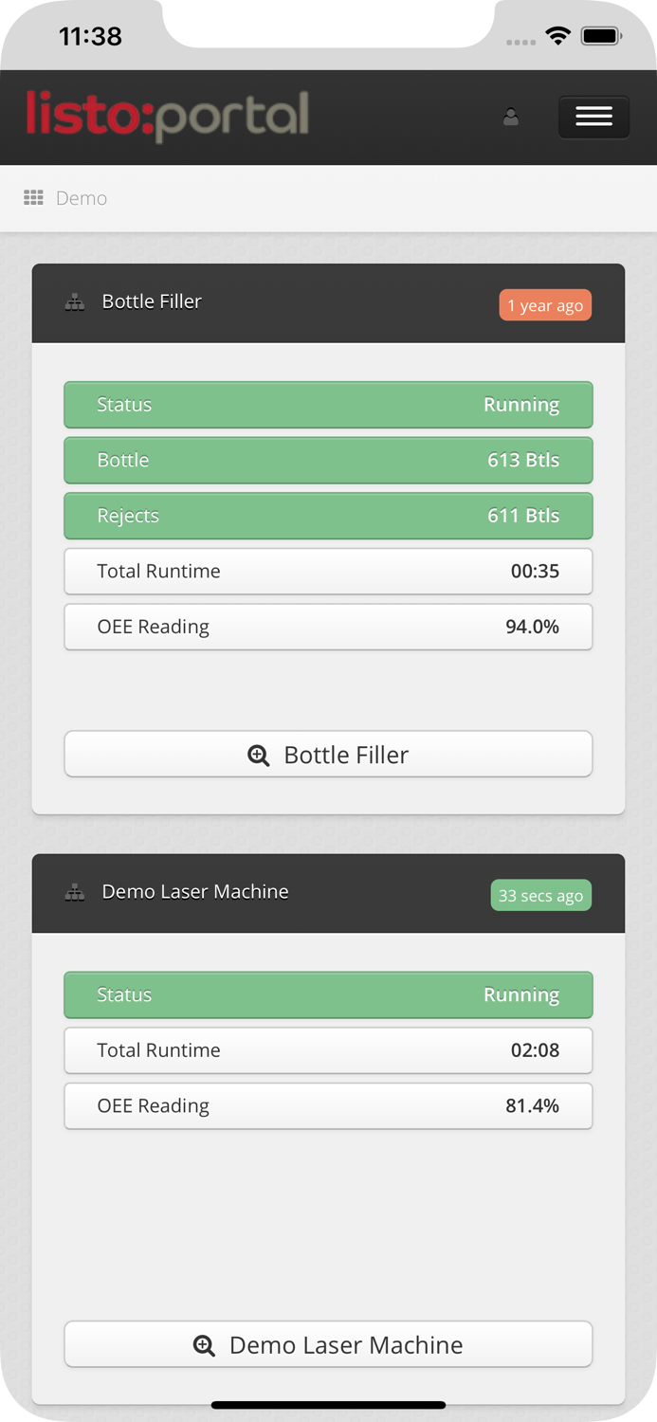The width and height of the screenshot is (657, 1422).
Task: Click the OEE Reading 94.0% row
Action: click(328, 627)
